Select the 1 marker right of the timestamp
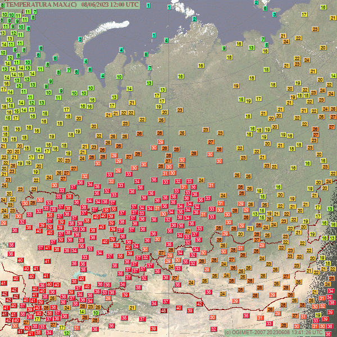Viewport: 337px width, 337px height. [148, 5]
